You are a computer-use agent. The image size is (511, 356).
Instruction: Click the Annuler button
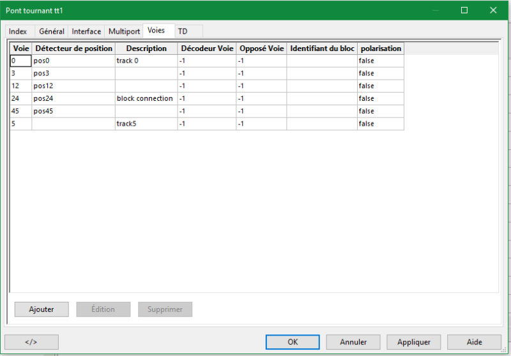click(x=353, y=342)
